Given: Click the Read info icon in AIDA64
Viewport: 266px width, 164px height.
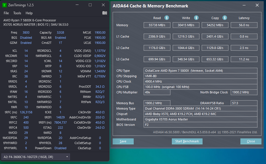Looking at the screenshot, I should click(167, 18).
